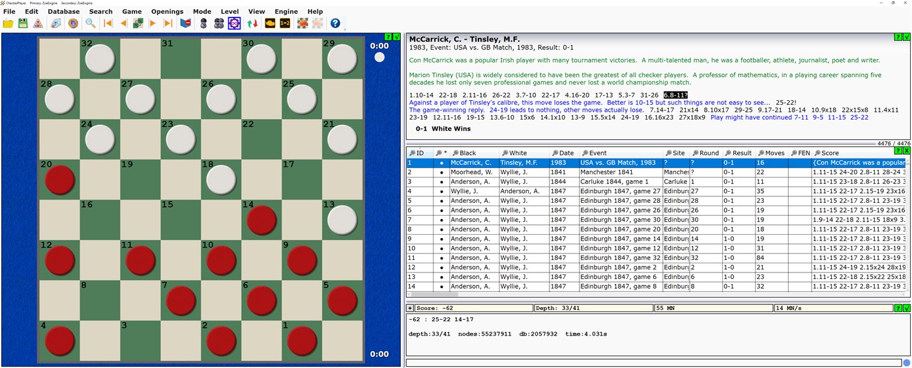The image size is (912, 368).
Task: Click the bottom command input field
Action: (x=654, y=362)
